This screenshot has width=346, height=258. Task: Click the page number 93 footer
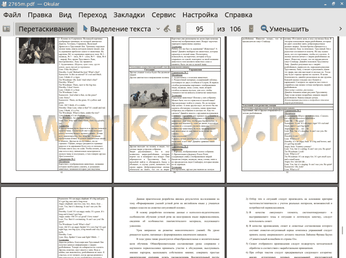pyautogui.click(x=62, y=172)
